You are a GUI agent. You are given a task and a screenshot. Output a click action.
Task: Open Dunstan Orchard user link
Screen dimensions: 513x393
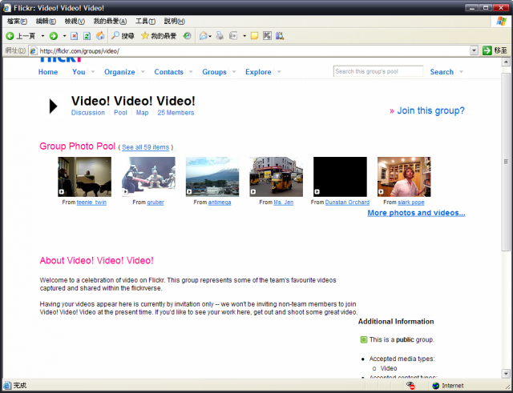click(x=347, y=203)
